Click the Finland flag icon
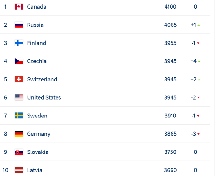 (x=19, y=43)
